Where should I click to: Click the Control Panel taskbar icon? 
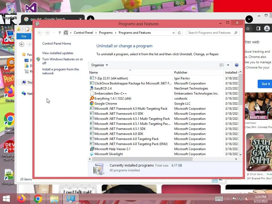(x=71, y=199)
